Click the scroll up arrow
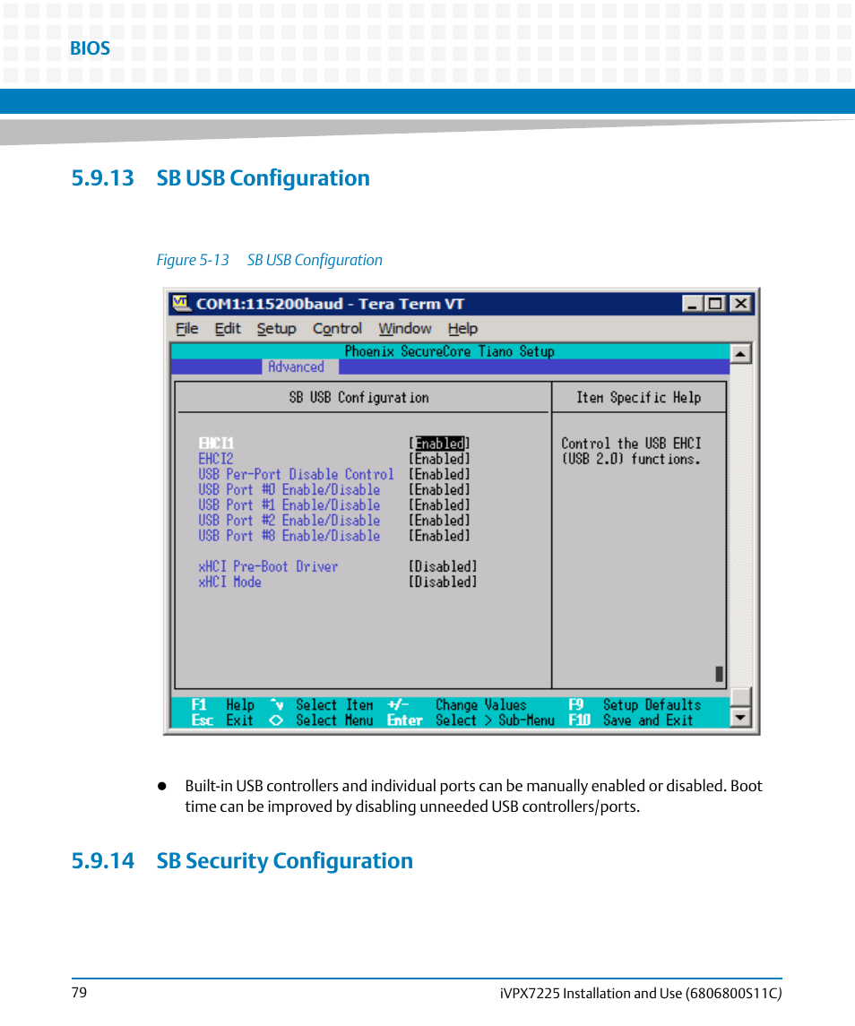 click(741, 354)
